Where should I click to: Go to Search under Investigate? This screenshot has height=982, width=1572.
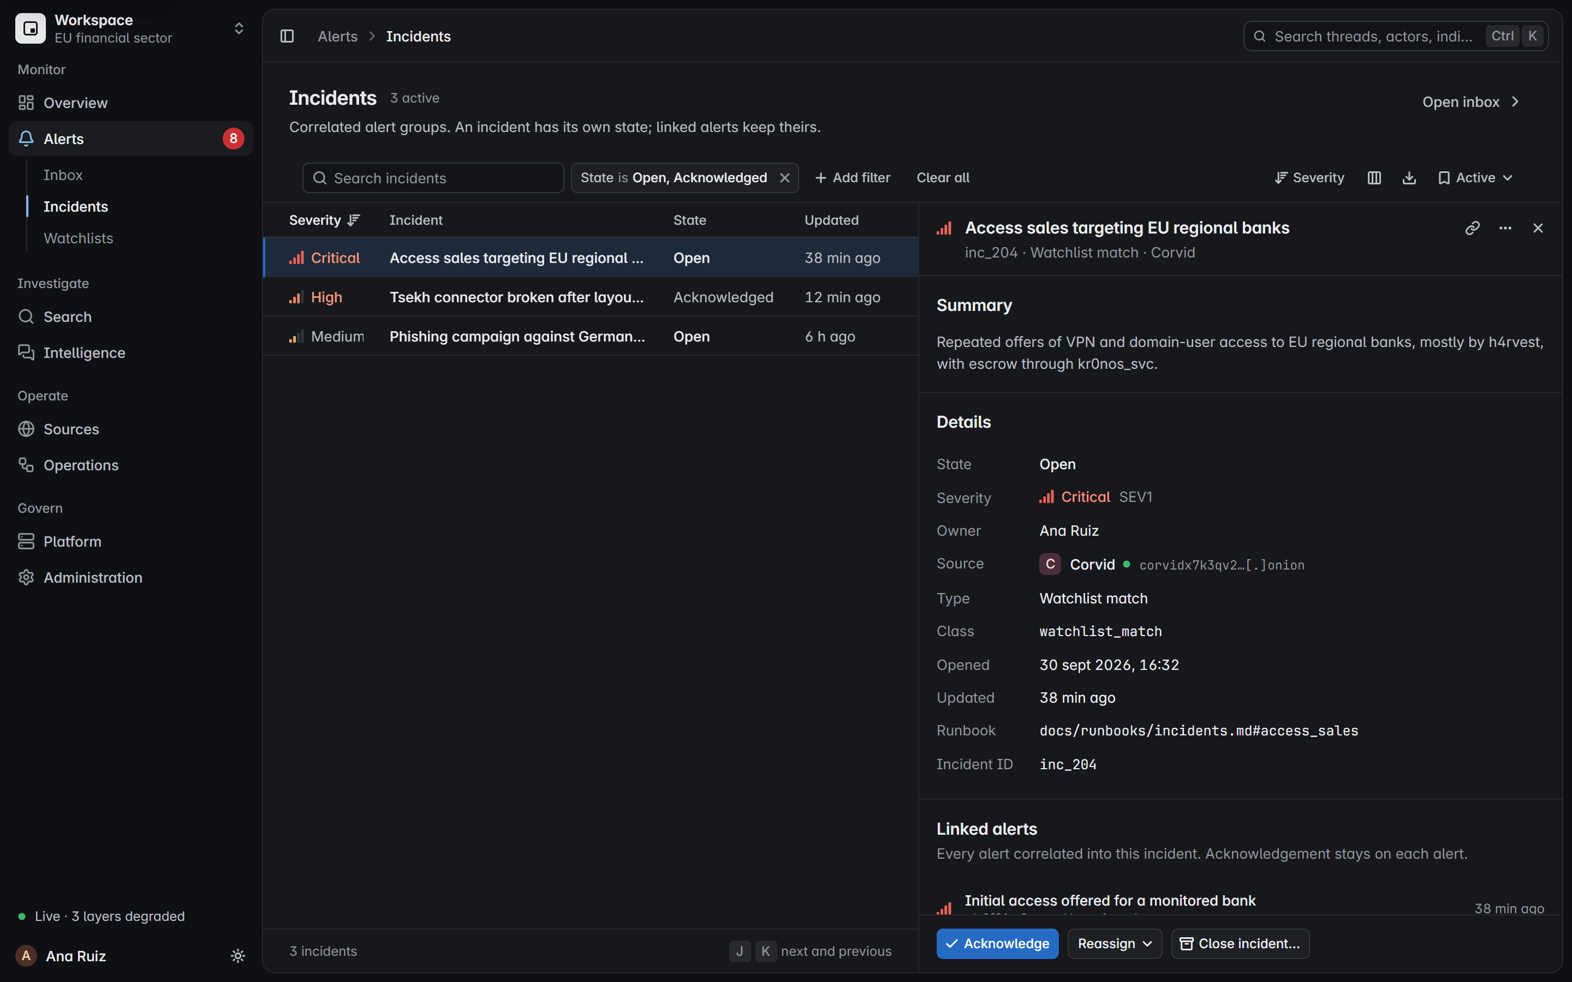130,316
